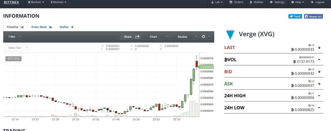
Task: Click the 0.00000850 price axis label
Action: (x=207, y=98)
